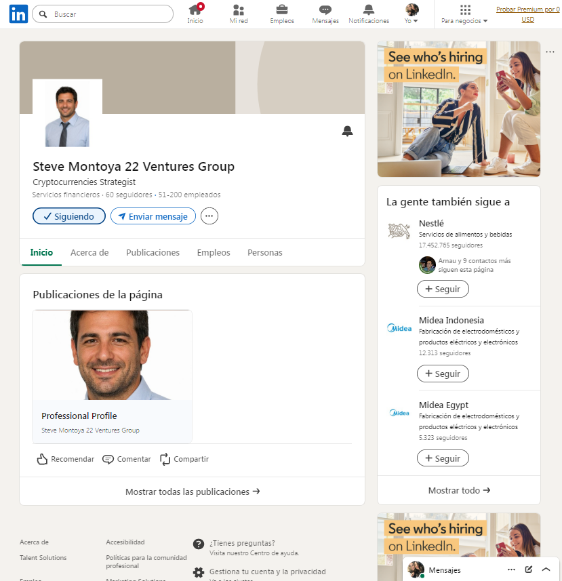Image resolution: width=562 pixels, height=581 pixels.
Task: Click Recommendar thumbs-up on post
Action: click(x=66, y=459)
